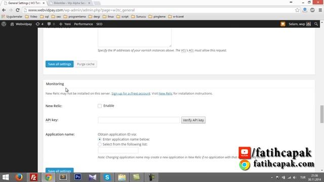Click the API key text field
The width and height of the screenshot is (324, 182).
[139, 120]
